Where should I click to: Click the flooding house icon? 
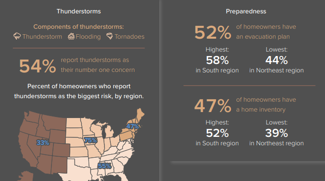point(71,36)
